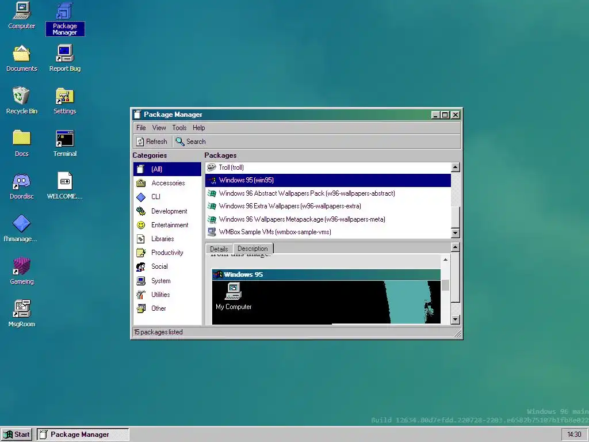589x442 pixels.
Task: Click the Refresh toolbar button
Action: (x=152, y=142)
